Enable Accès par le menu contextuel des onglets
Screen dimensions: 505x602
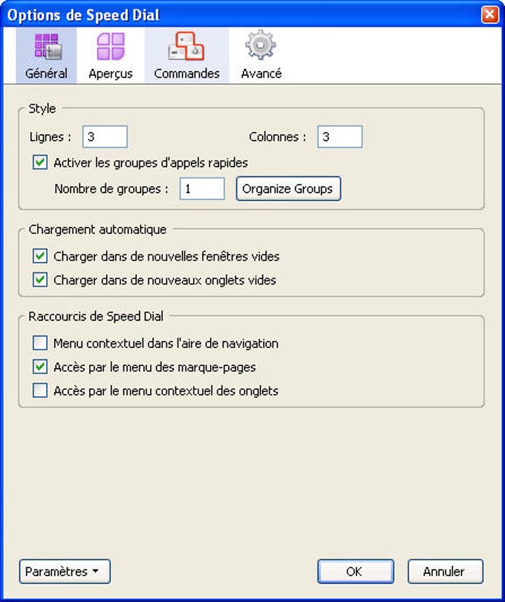(x=40, y=391)
